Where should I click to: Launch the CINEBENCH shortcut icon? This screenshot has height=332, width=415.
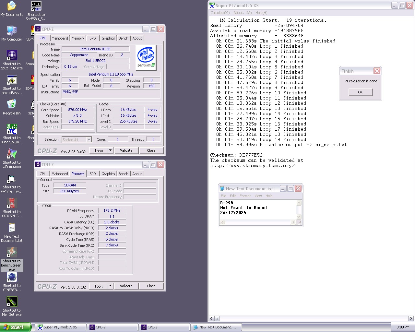pyautogui.click(x=12, y=282)
